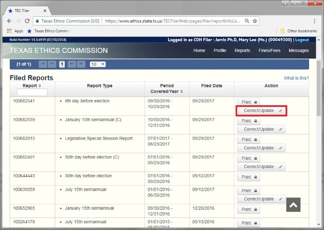
Task: Open rows-per-page dropdown showing 10
Action: pyautogui.click(x=97, y=64)
